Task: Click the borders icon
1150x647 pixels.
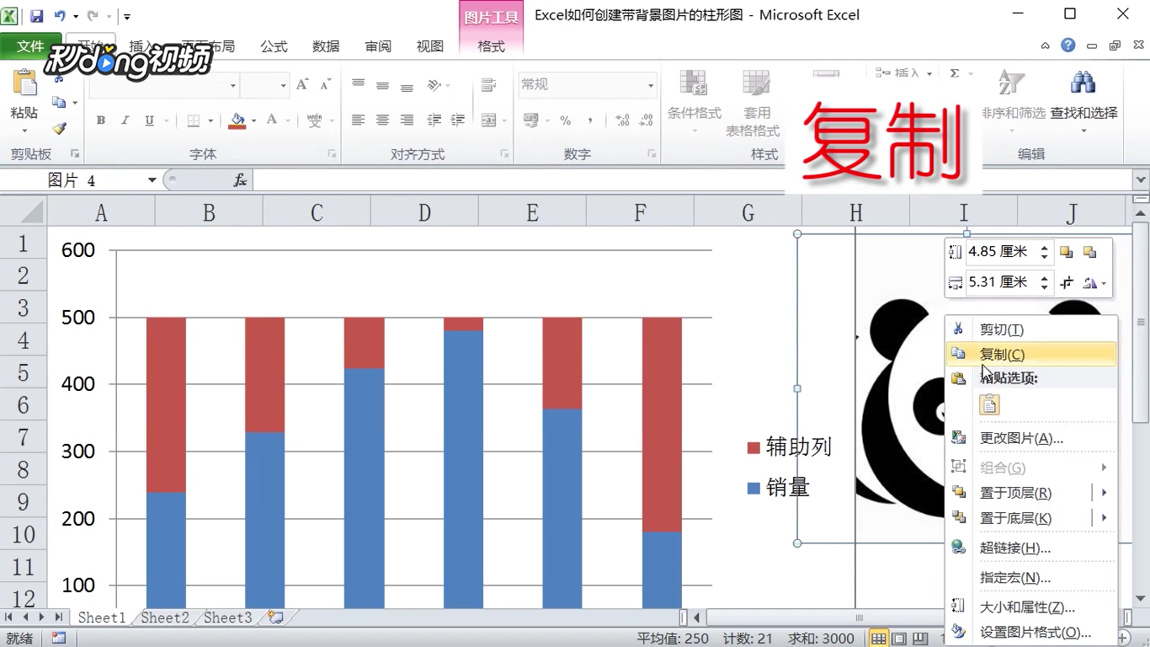Action: [194, 120]
